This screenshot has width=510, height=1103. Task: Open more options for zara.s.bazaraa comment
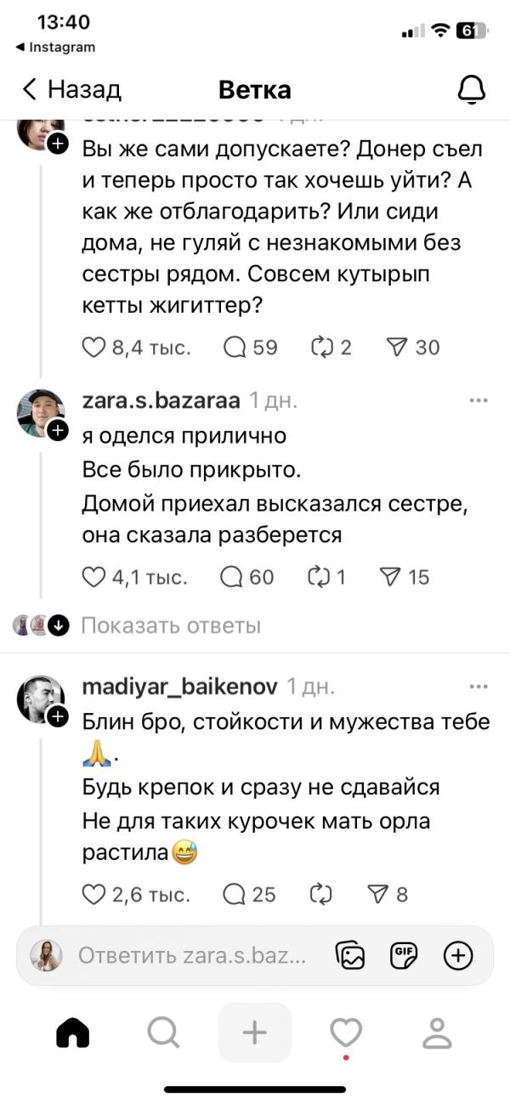click(x=479, y=400)
